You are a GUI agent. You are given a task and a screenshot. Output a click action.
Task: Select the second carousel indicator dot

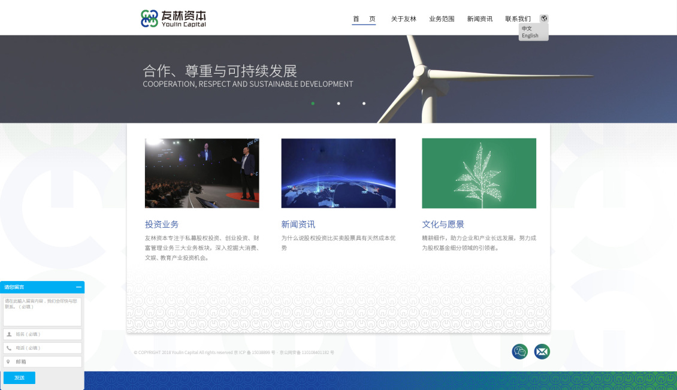(338, 103)
